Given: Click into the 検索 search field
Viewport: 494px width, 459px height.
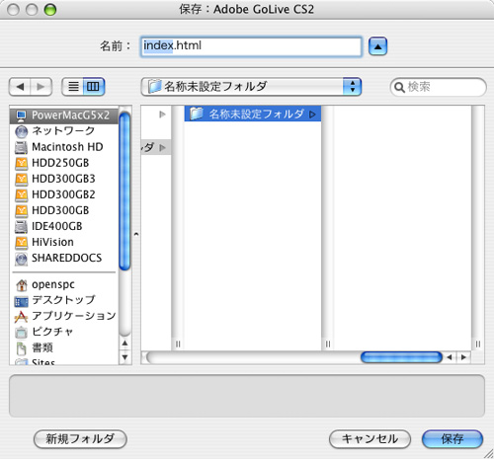Looking at the screenshot, I should [438, 87].
